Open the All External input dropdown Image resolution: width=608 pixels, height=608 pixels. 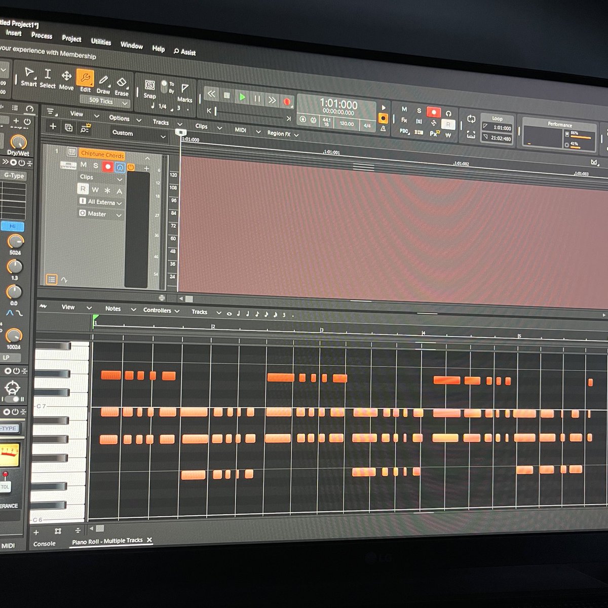tap(100, 202)
